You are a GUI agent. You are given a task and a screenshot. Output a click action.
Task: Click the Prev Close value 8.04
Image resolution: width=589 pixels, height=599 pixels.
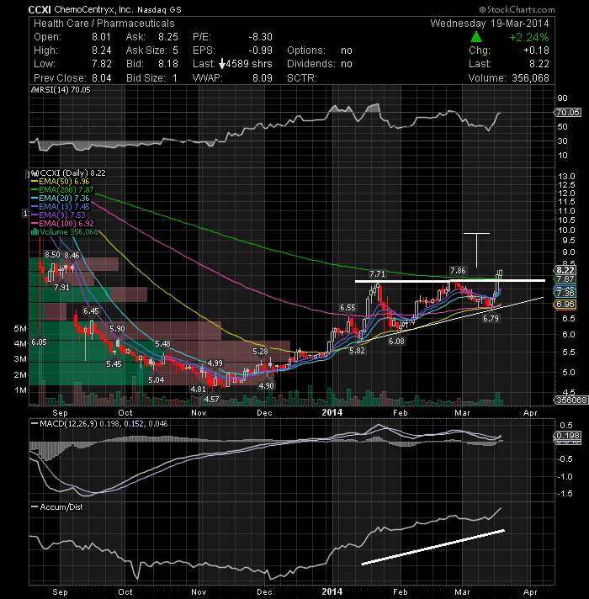pos(101,78)
